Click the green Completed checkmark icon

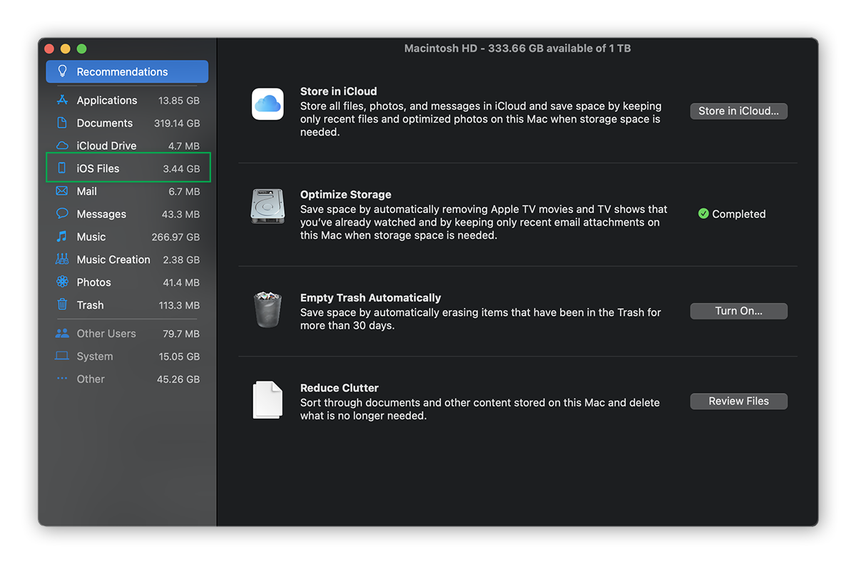[x=703, y=214]
